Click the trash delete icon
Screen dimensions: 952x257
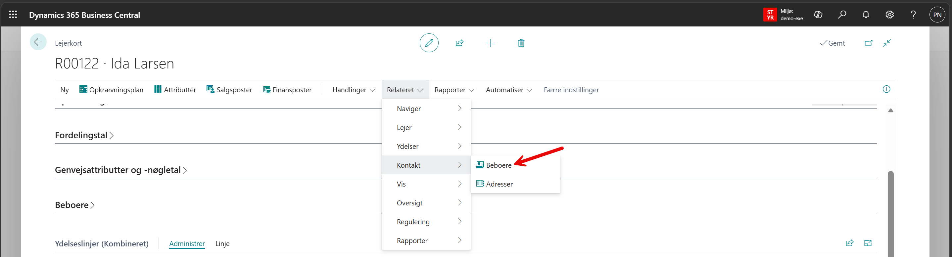521,43
